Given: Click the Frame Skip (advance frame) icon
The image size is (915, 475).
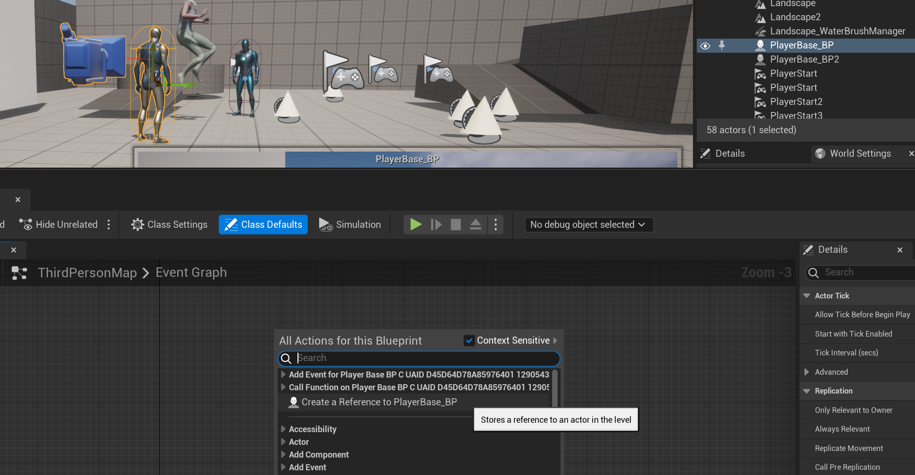Looking at the screenshot, I should [436, 225].
